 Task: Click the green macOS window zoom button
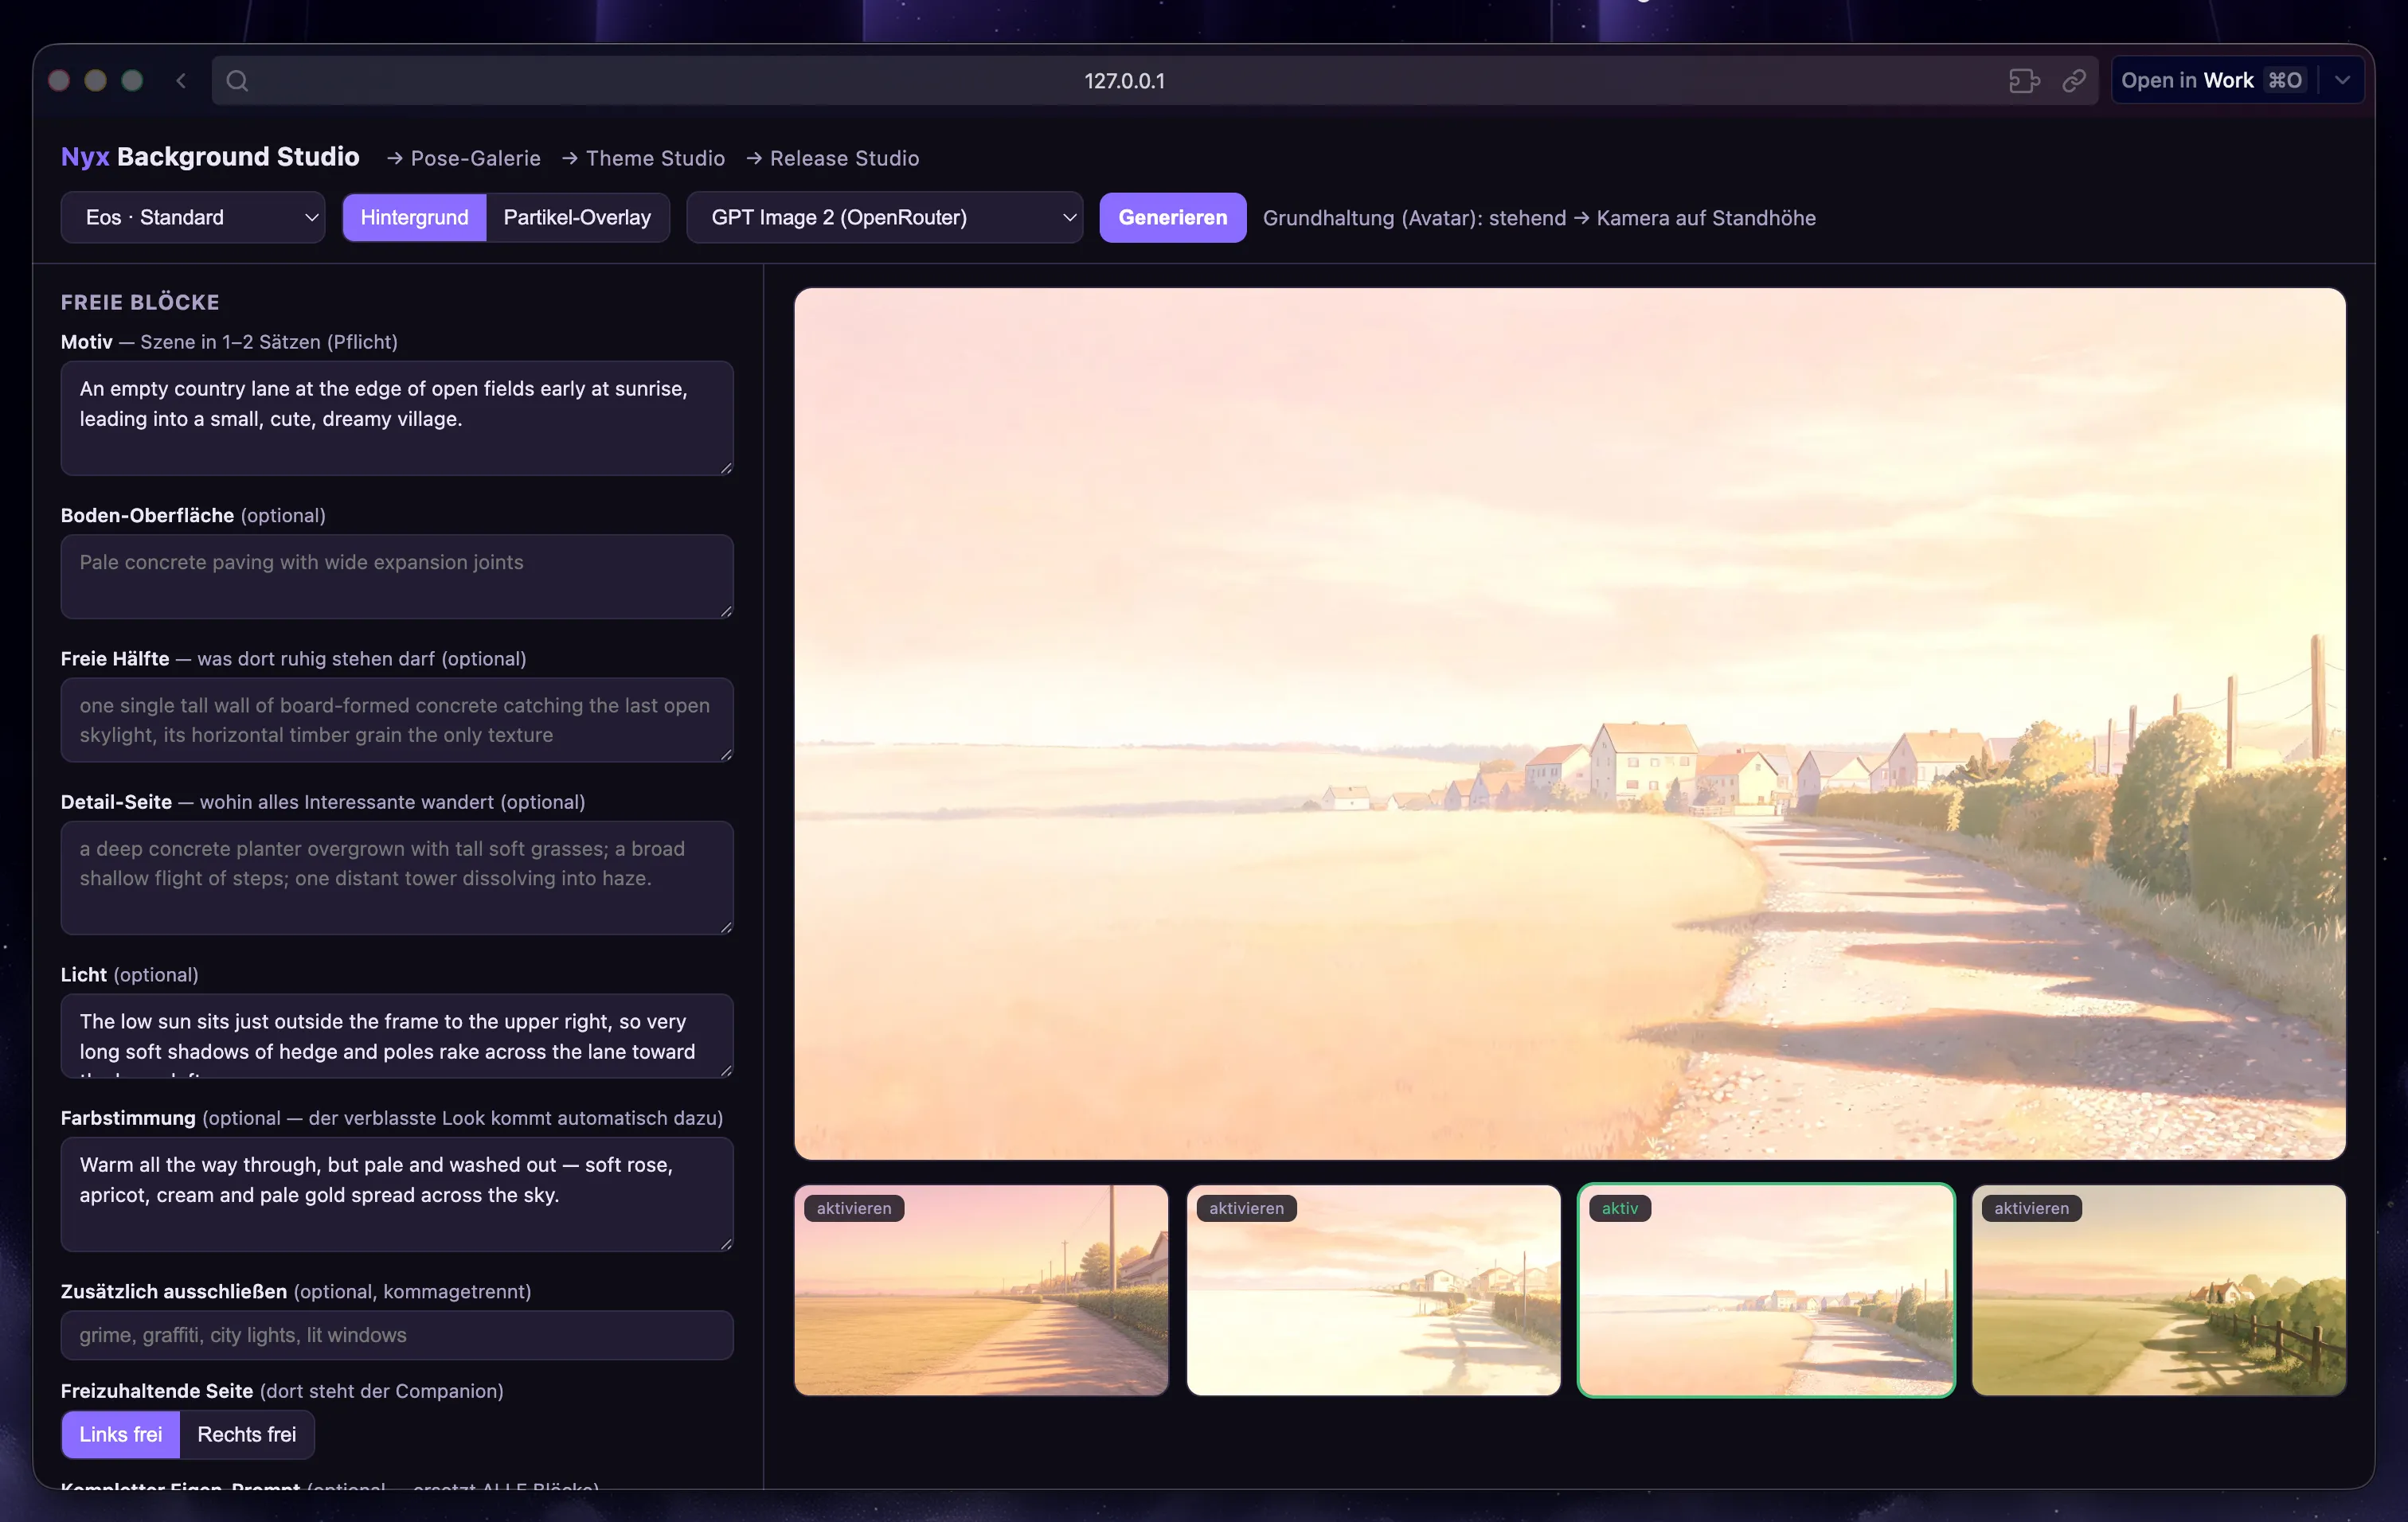coord(132,81)
